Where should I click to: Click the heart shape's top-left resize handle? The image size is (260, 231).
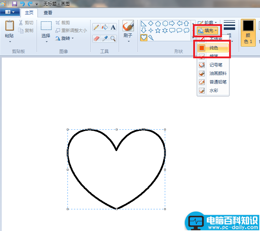[67, 129]
